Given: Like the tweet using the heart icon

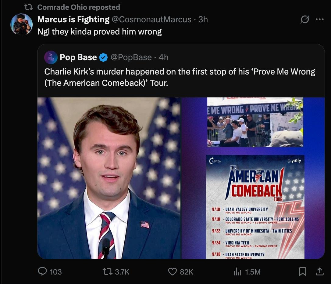Looking at the screenshot, I should pos(173,271).
